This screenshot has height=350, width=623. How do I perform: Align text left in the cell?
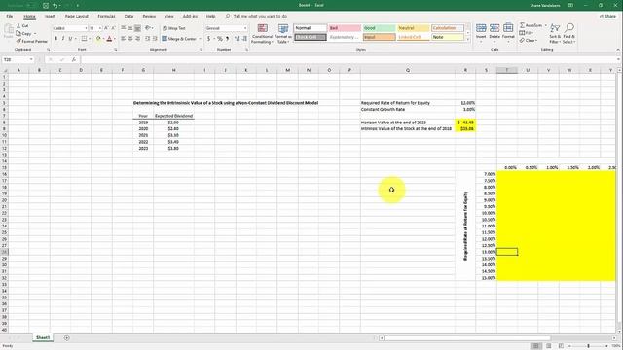click(124, 39)
